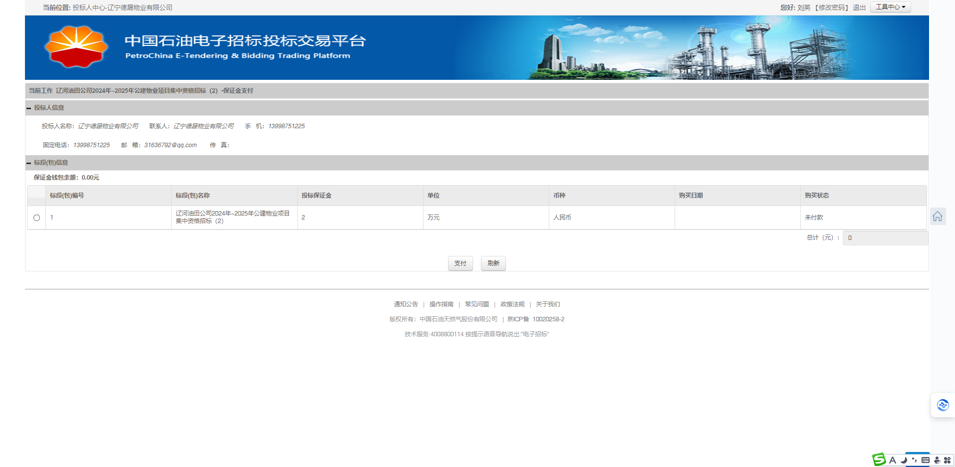Image resolution: width=955 pixels, height=467 pixels.
Task: Click the 投标人名称 company name value
Action: click(108, 126)
